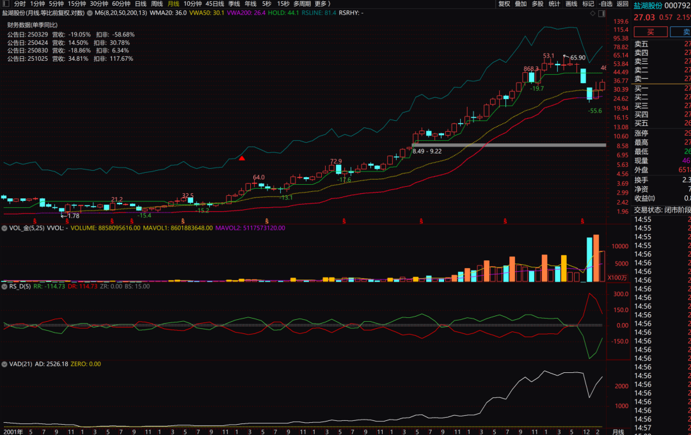Open the VOL_金 indicator dropdown circle
The height and width of the screenshot is (435, 691).
pos(4,228)
